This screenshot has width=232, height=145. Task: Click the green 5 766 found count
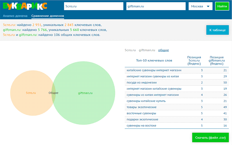pos(42,30)
